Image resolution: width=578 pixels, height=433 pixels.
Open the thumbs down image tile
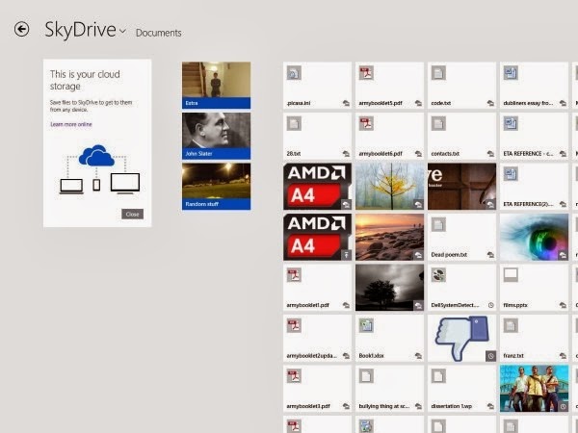pyautogui.click(x=461, y=338)
